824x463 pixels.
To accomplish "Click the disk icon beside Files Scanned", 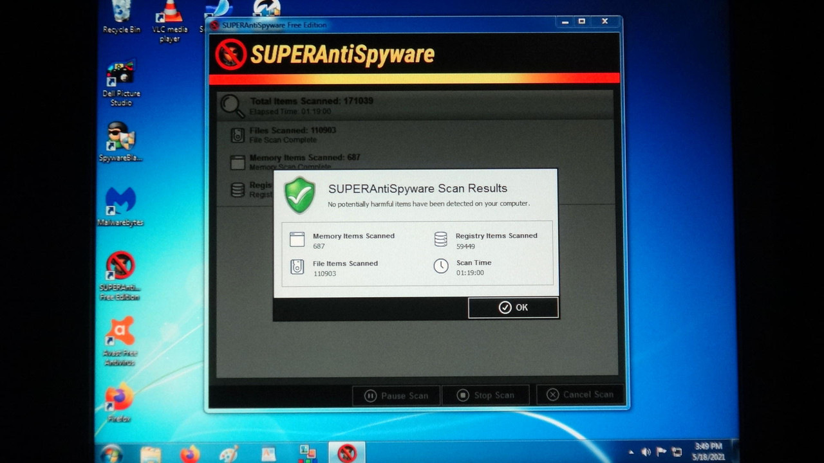I will tap(238, 135).
